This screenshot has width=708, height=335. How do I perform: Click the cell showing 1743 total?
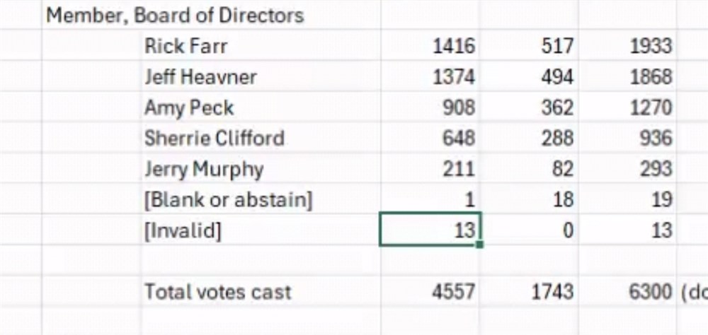pos(528,292)
